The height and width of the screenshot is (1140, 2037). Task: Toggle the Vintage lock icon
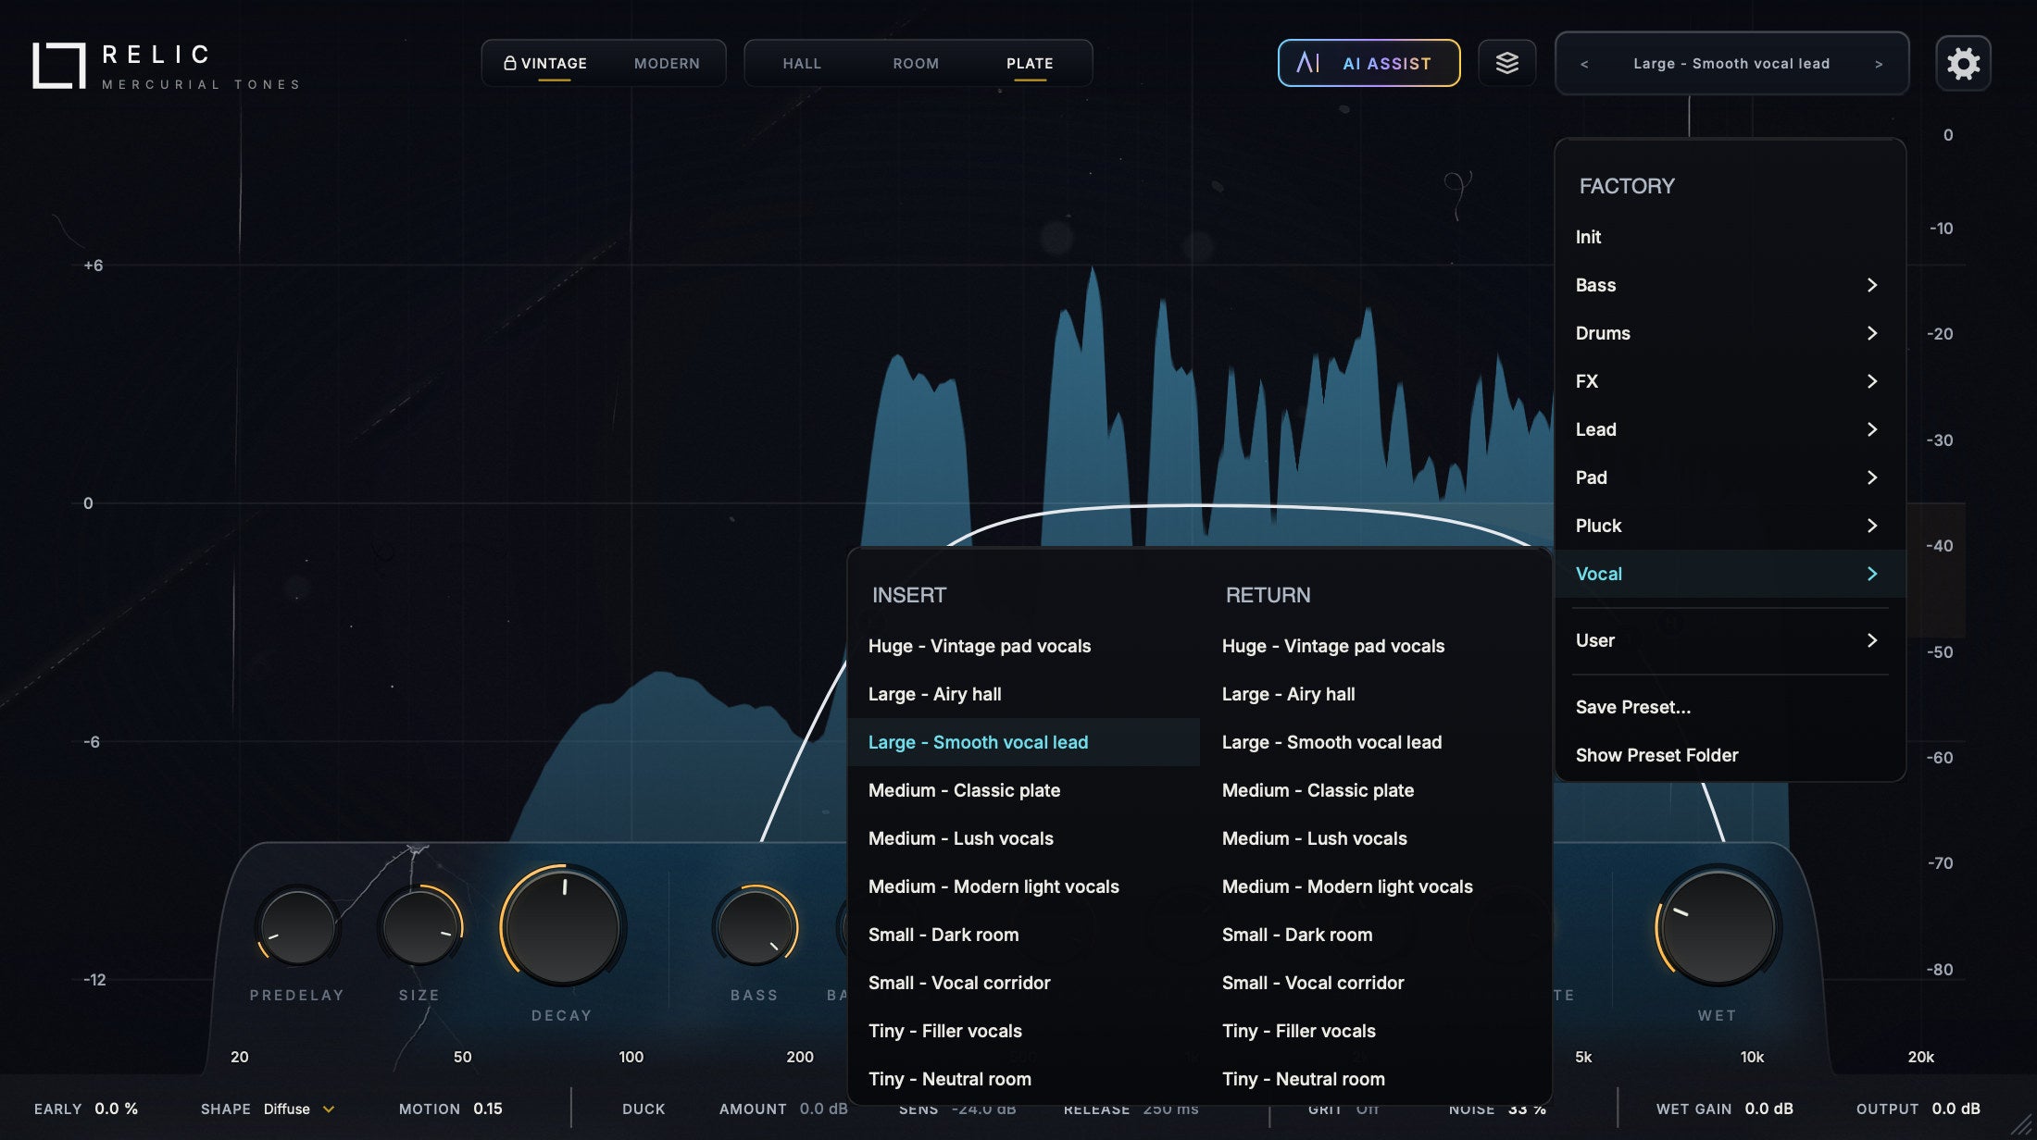509,63
